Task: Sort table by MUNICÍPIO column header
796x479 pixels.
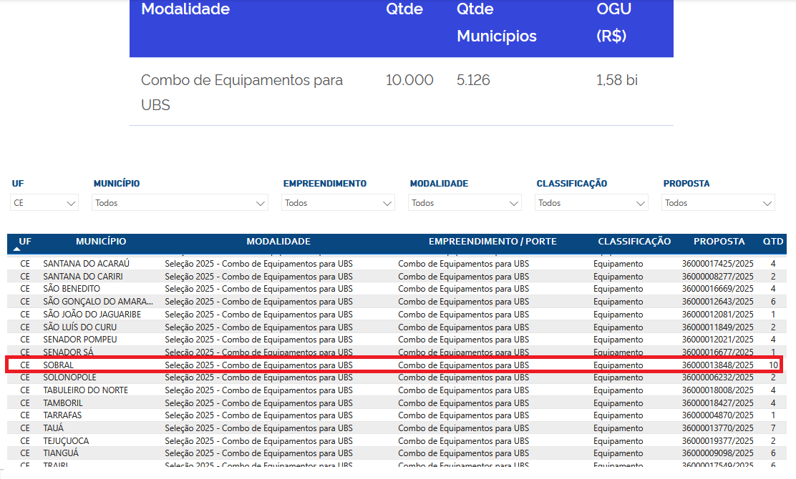Action: pyautogui.click(x=101, y=242)
